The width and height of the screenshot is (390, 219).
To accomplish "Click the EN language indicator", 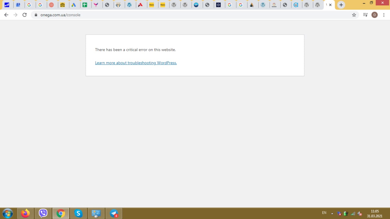I will (x=324, y=213).
